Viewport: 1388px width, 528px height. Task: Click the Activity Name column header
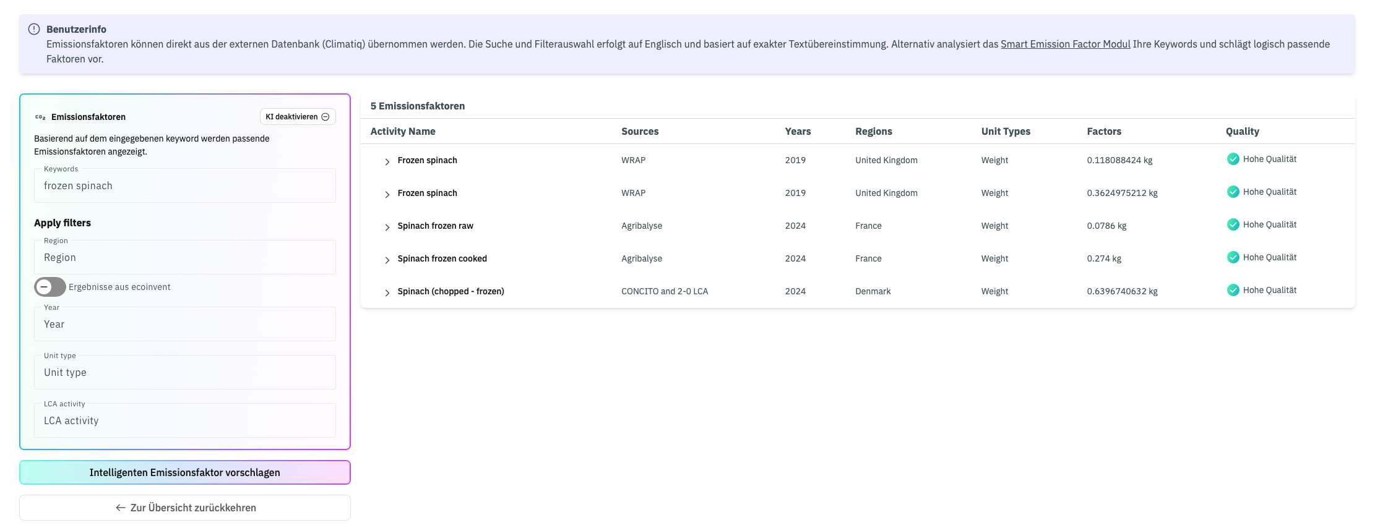pyautogui.click(x=403, y=131)
